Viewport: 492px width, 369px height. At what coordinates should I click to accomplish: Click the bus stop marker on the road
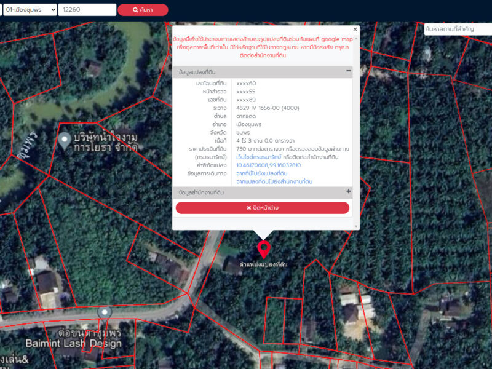tap(105, 312)
